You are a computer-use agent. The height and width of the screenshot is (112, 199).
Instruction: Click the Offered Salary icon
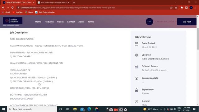click(x=137, y=67)
